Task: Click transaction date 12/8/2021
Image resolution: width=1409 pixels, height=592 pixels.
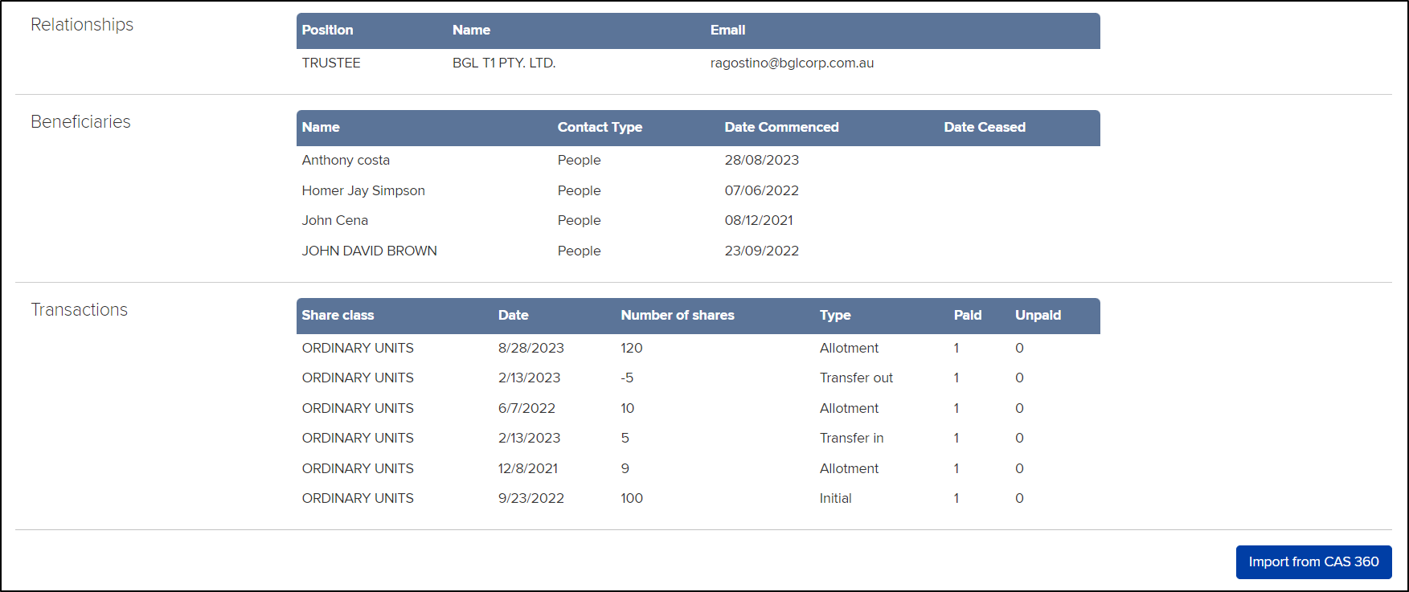Action: pos(528,468)
